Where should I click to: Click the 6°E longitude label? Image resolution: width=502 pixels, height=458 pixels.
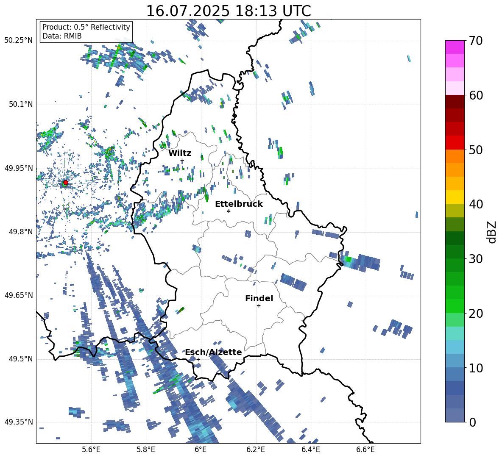[201, 450]
